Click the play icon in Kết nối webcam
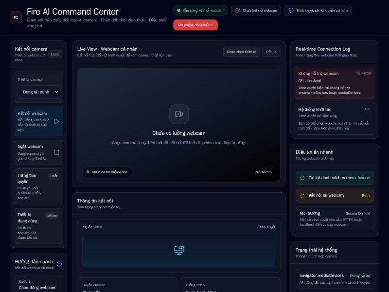Screen dimensions: 389x292 click(56, 121)
